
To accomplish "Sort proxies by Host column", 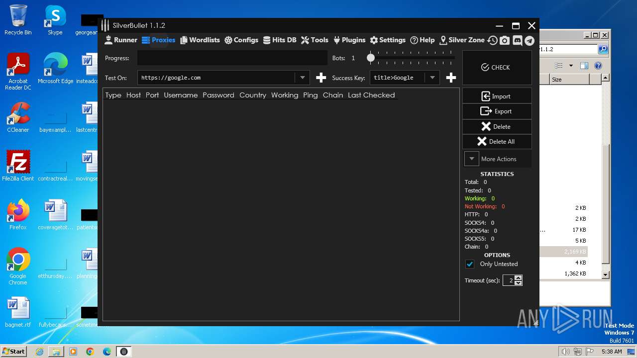I will [133, 95].
